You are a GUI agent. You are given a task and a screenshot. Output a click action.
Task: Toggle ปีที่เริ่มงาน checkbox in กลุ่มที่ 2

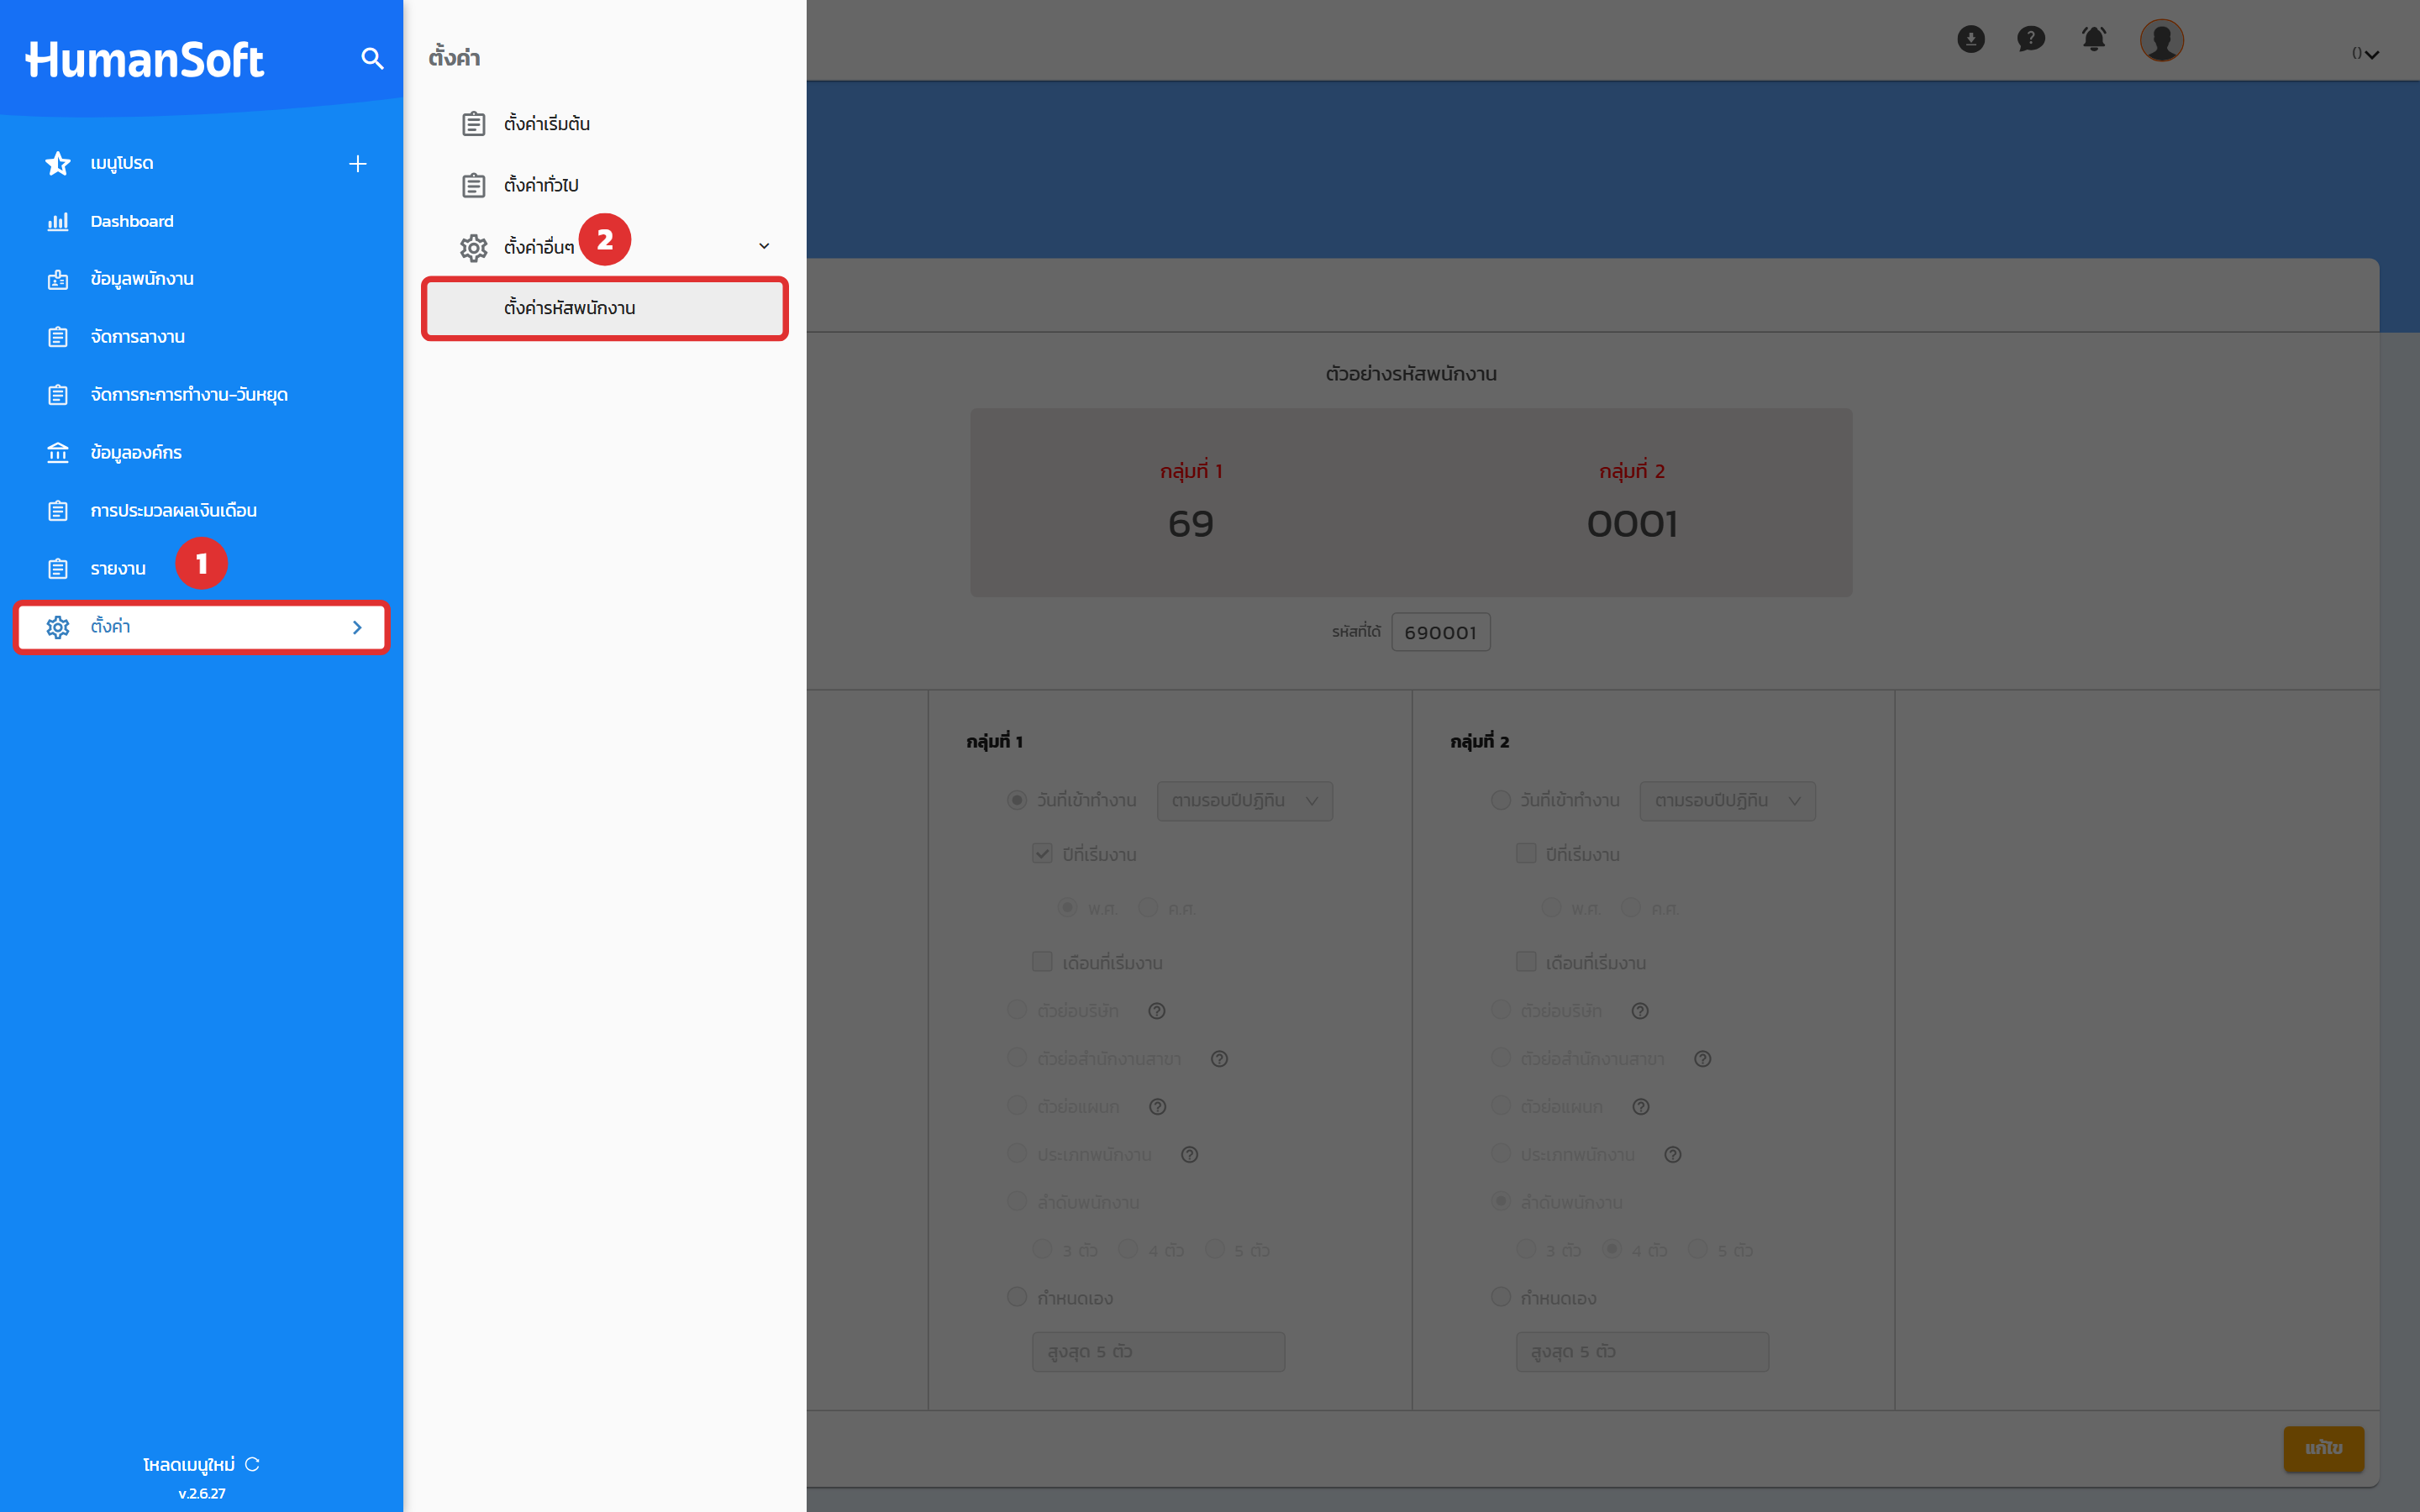tap(1526, 854)
